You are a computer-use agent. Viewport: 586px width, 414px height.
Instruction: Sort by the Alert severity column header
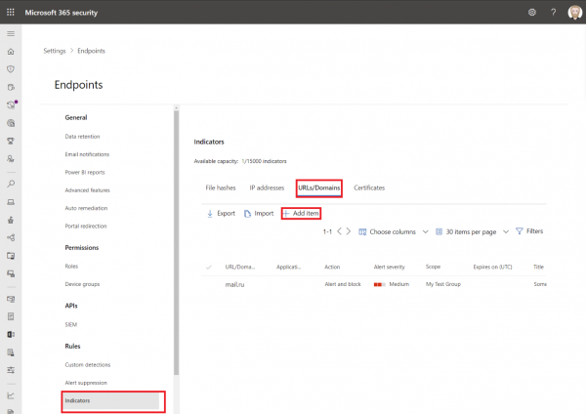[389, 267]
